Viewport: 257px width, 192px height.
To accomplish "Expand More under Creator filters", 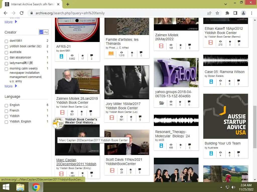I will 11,86.
